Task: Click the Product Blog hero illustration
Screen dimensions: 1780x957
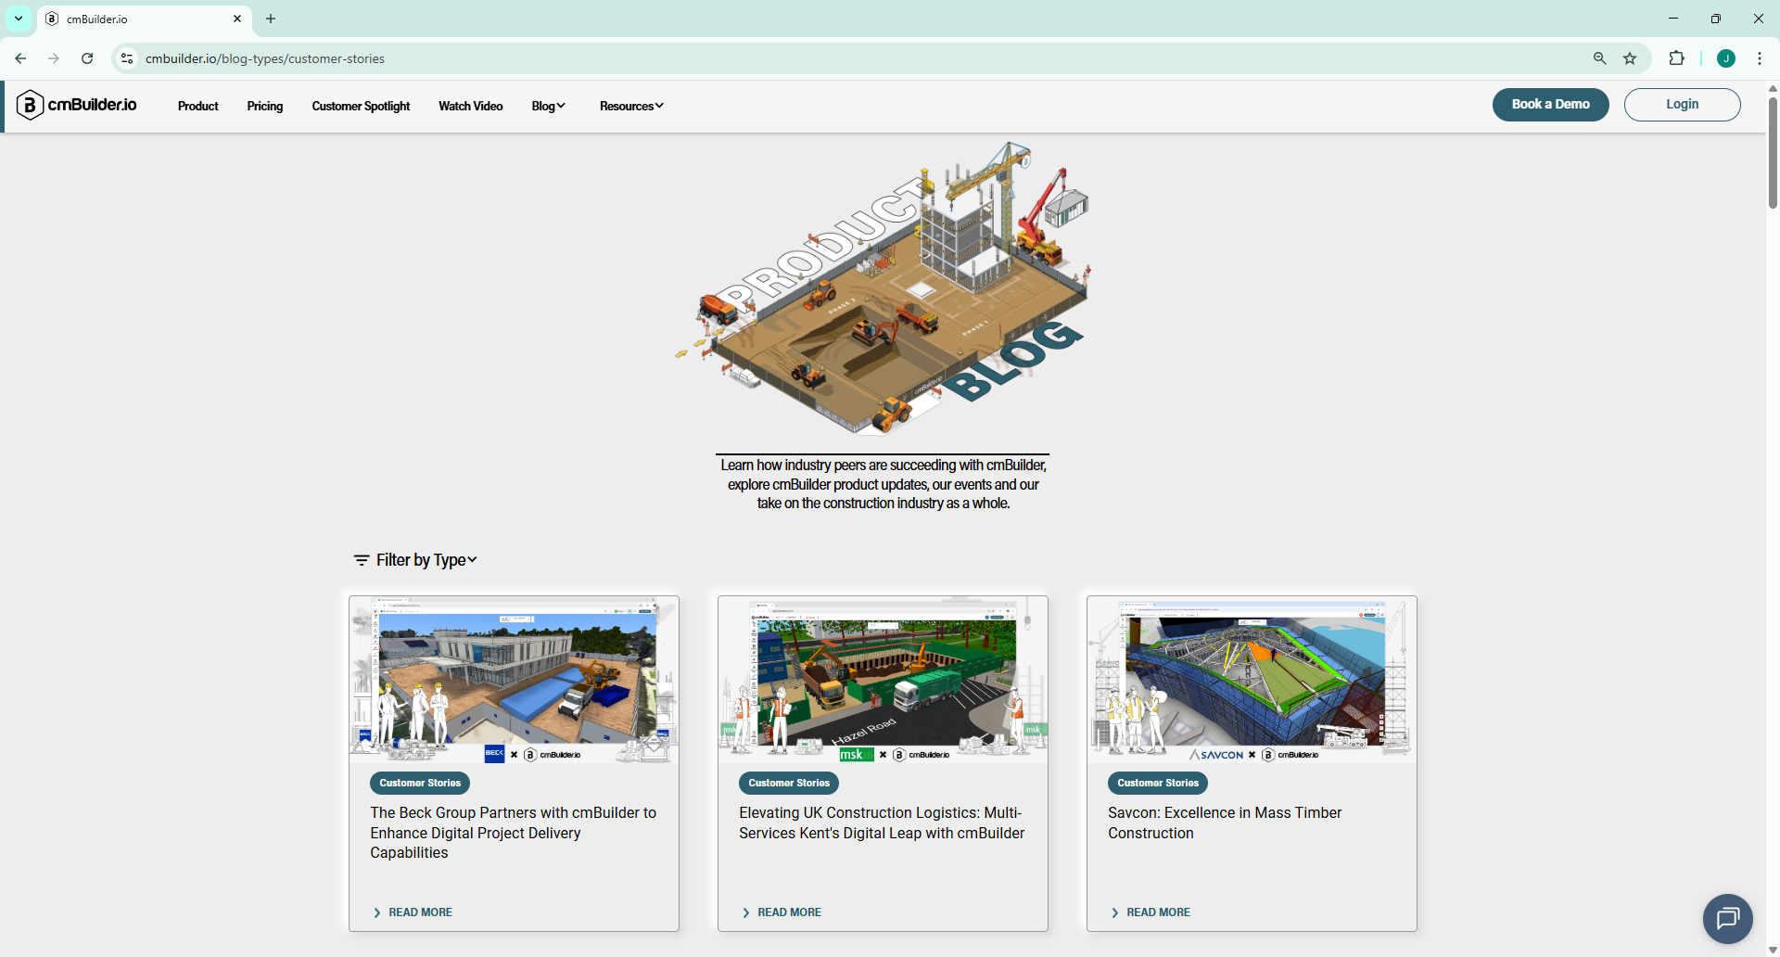Action: point(883,287)
